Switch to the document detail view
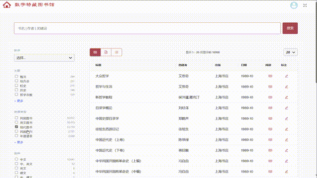This screenshot has height=178, width=317. (x=106, y=52)
